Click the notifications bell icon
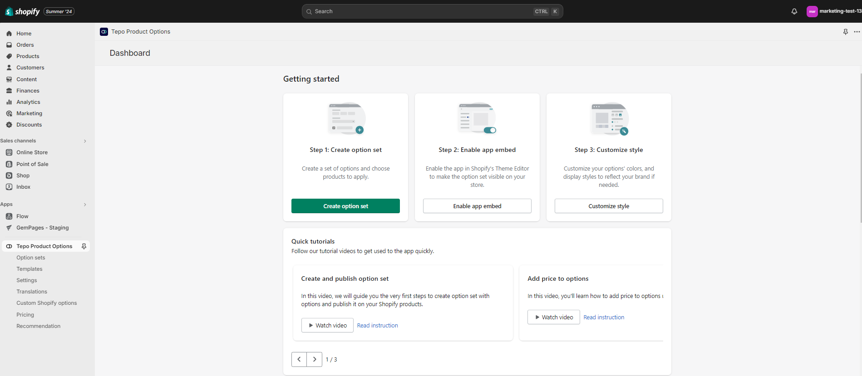862x376 pixels. 794,11
